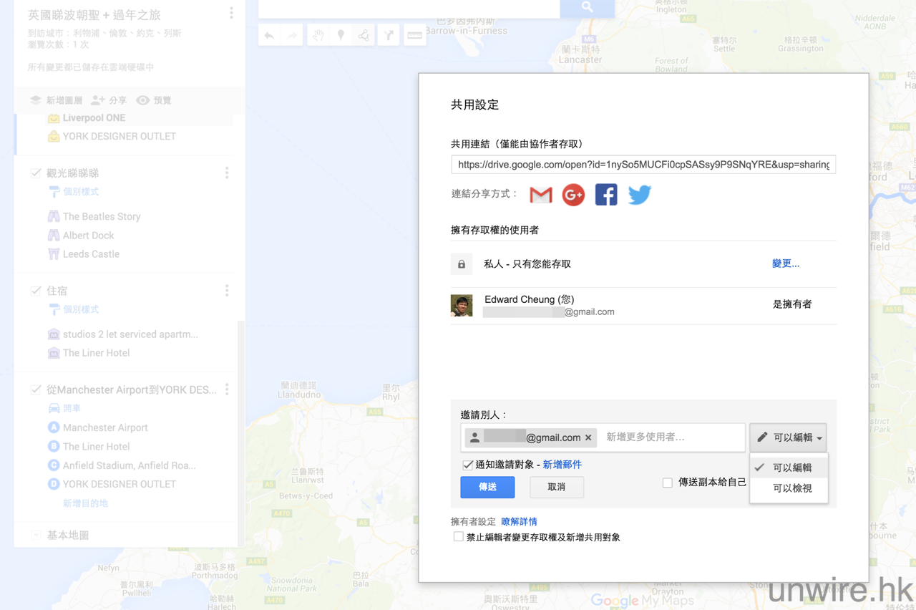Enable 禁止編輯者變更存取權 checkbox

(458, 537)
